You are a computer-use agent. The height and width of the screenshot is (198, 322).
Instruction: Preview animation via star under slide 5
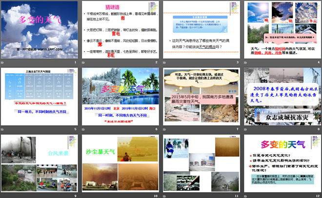[2, 129]
